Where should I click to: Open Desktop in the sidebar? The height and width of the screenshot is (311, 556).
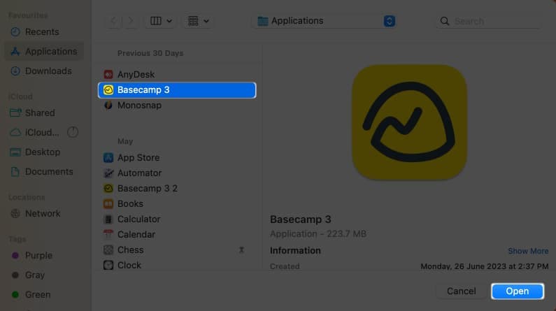pos(44,152)
